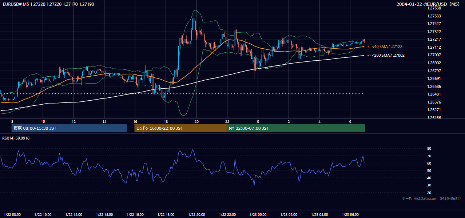Click hour tick 10 under price chart
The width and height of the screenshot is (465, 218).
tap(43, 121)
